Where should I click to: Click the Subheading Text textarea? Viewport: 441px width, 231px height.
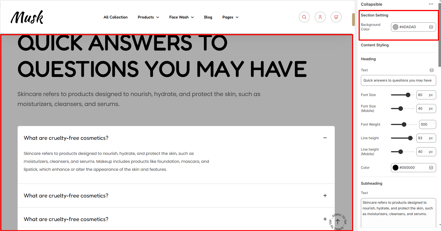click(x=398, y=213)
